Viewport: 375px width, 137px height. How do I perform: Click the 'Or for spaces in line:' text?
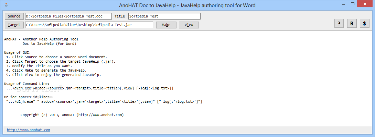pos(27,97)
